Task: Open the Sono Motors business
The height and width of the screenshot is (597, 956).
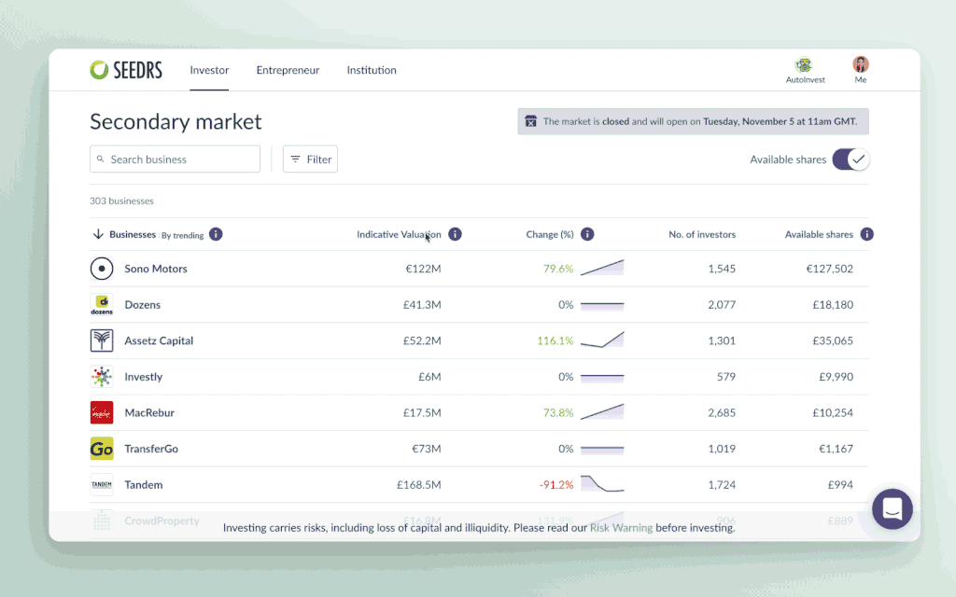Action: tap(156, 269)
